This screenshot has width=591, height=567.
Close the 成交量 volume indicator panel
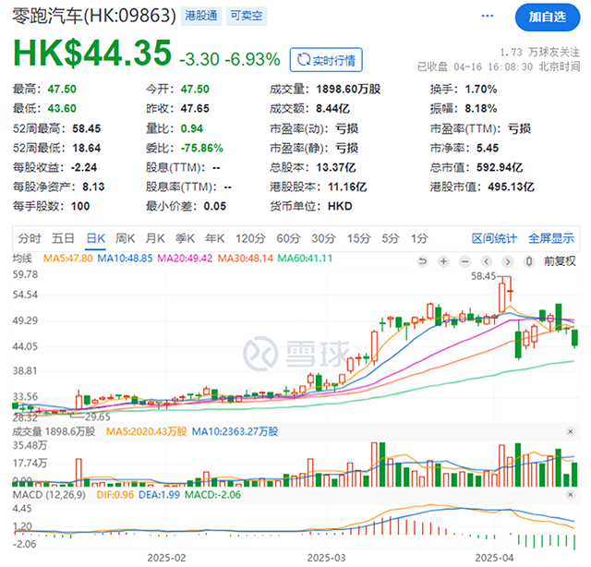click(x=571, y=431)
